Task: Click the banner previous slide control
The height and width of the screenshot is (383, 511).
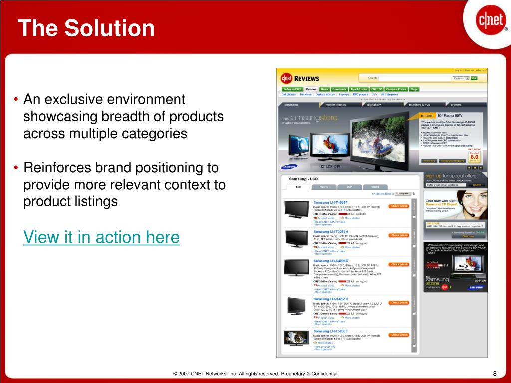Action: coord(469,168)
